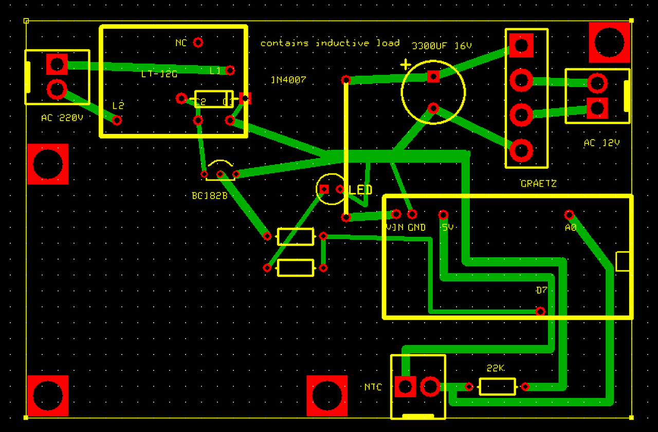Pick the square pad of the AC 220V connector

point(57,64)
